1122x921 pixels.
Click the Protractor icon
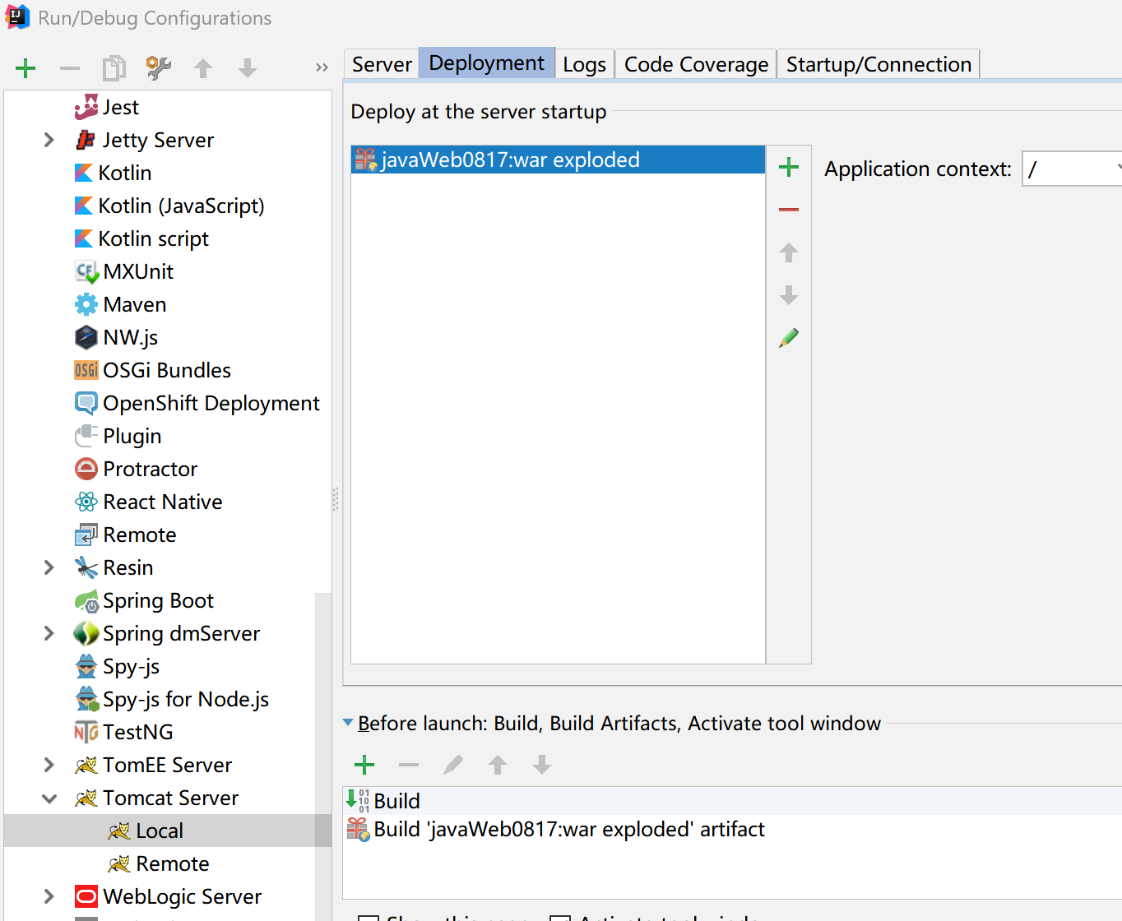(86, 469)
